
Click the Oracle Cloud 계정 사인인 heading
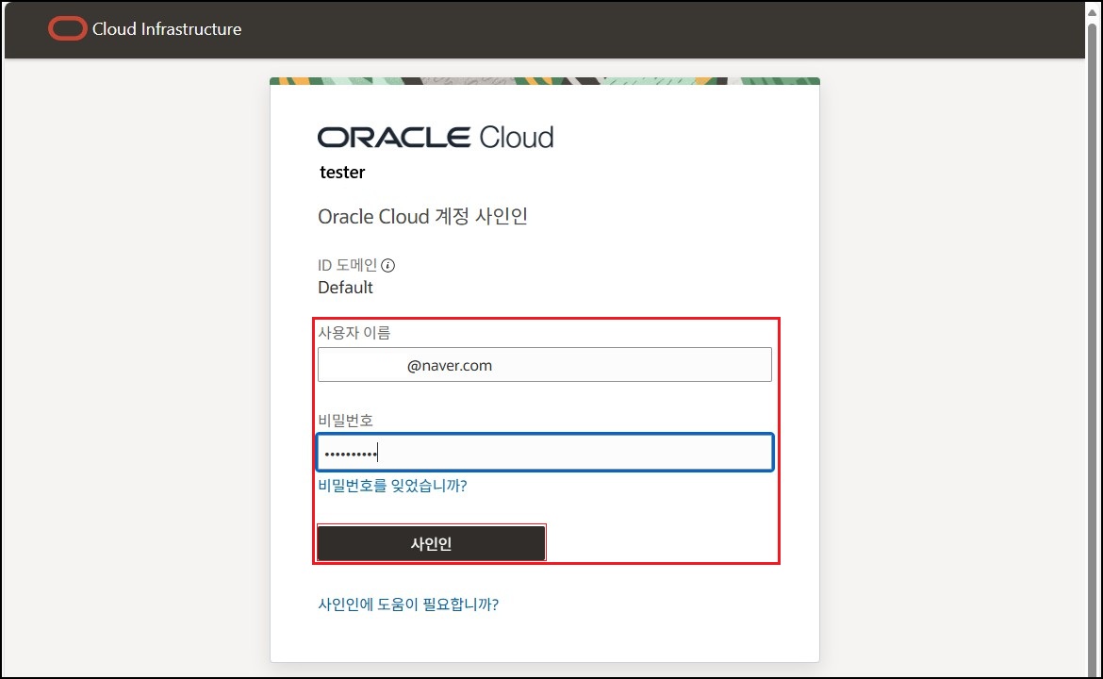point(422,216)
